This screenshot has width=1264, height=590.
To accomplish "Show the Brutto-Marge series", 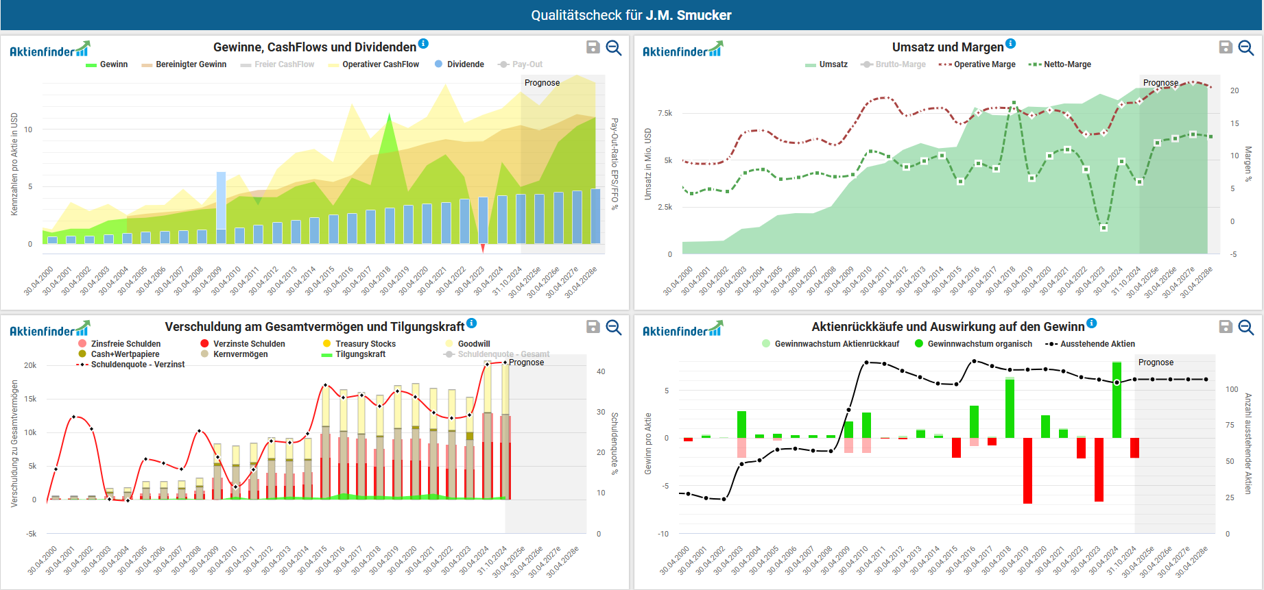I will (x=900, y=64).
